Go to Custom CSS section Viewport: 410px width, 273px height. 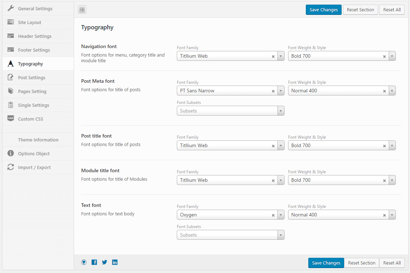30,119
